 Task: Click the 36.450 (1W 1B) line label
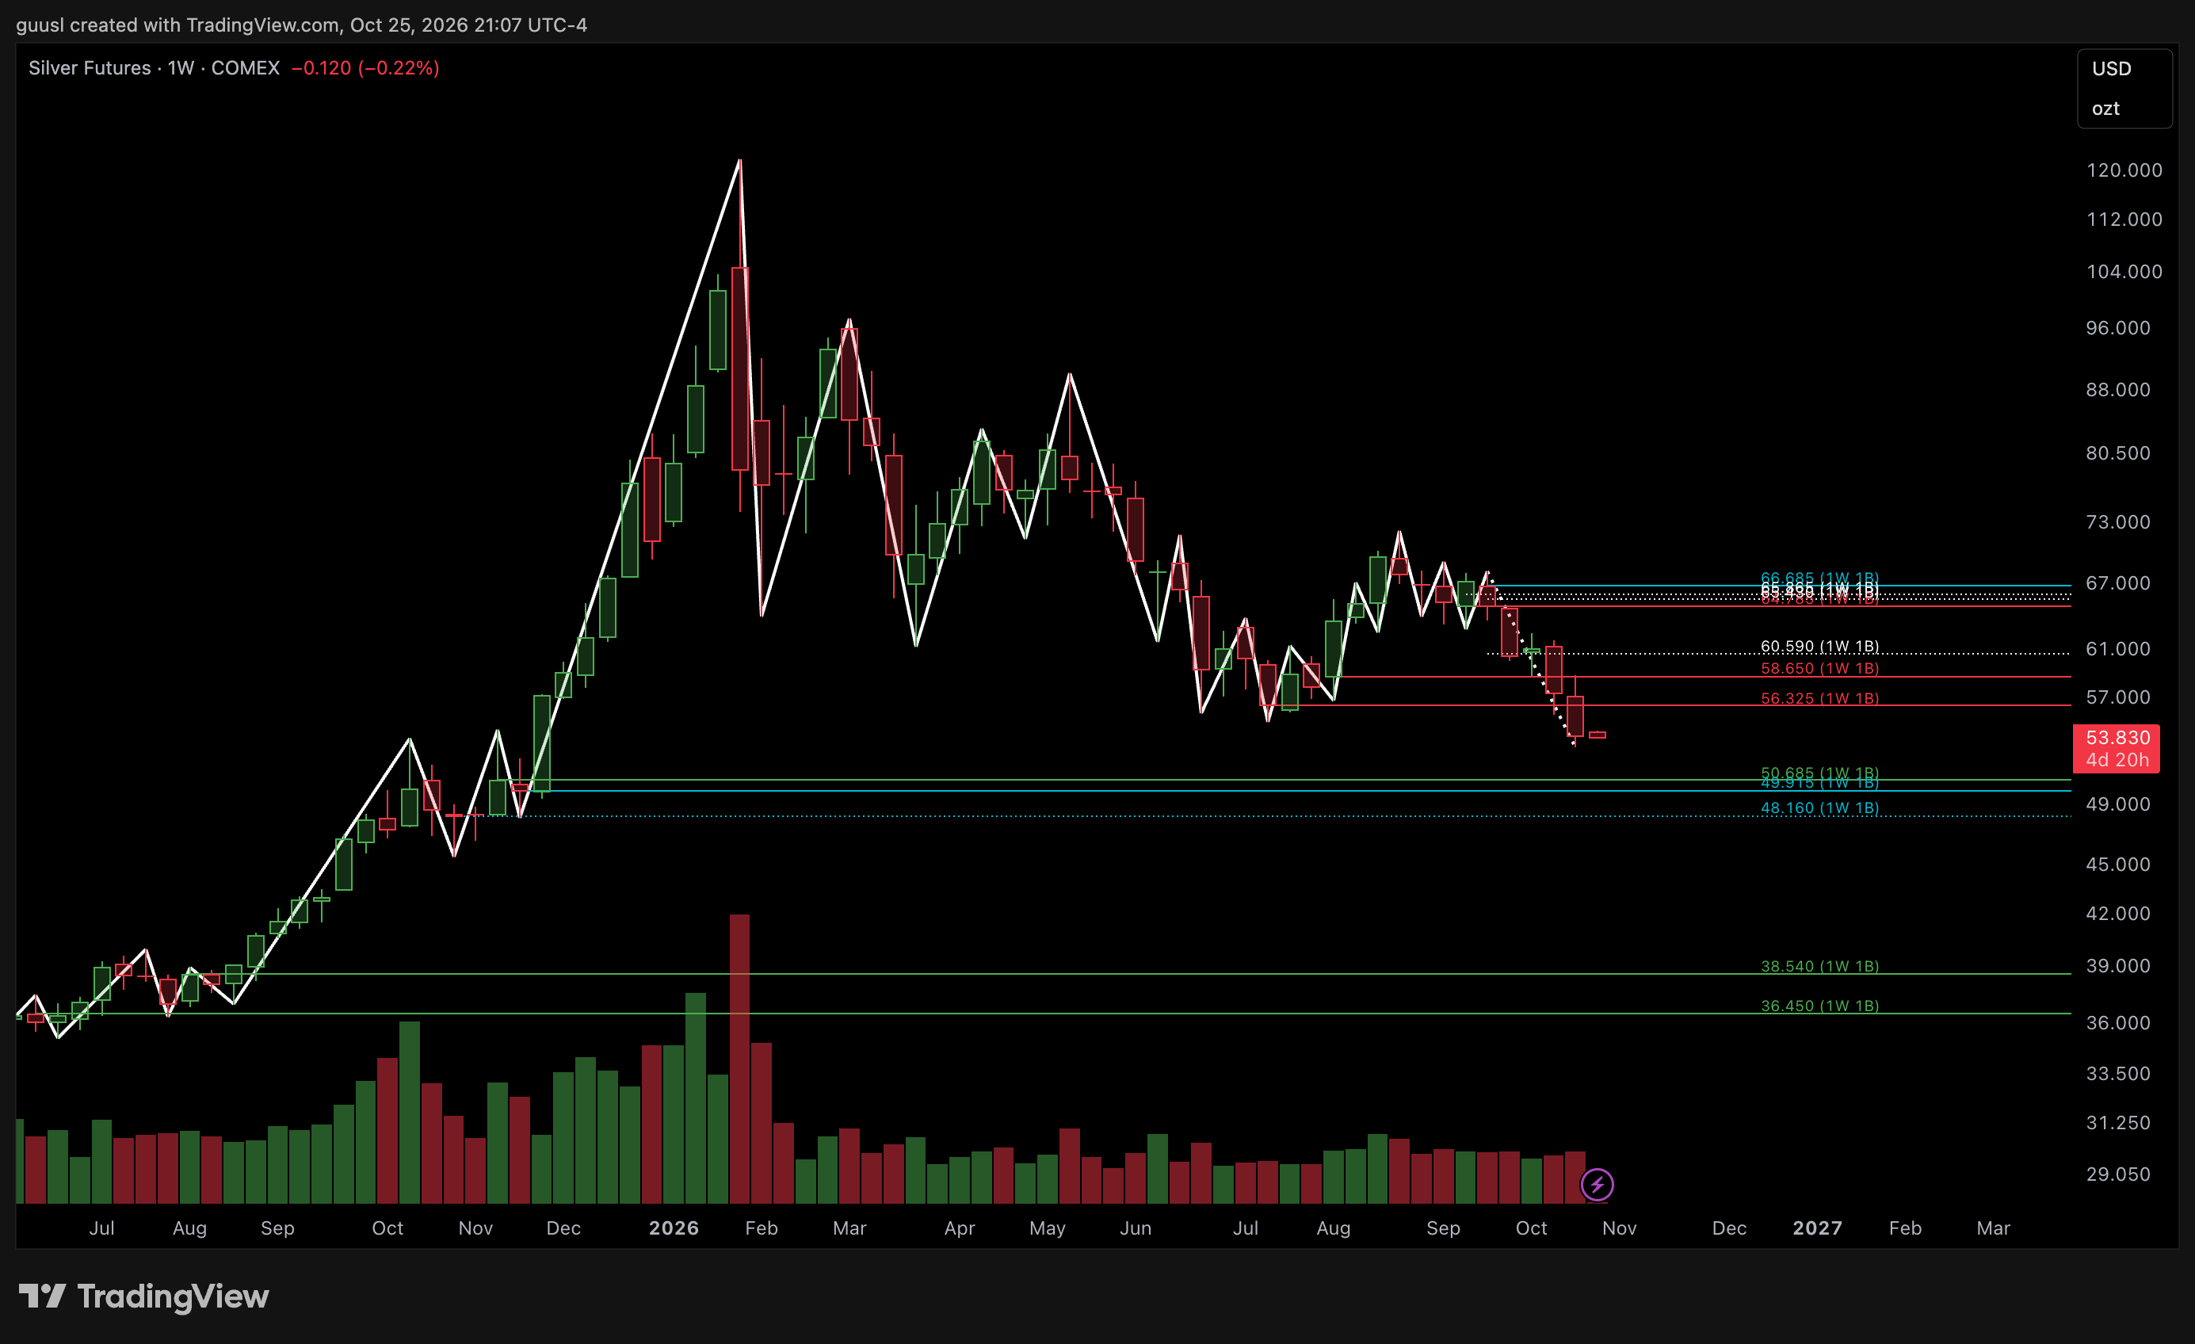[1819, 1006]
